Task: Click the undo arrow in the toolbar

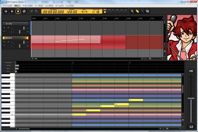Action: (31, 12)
